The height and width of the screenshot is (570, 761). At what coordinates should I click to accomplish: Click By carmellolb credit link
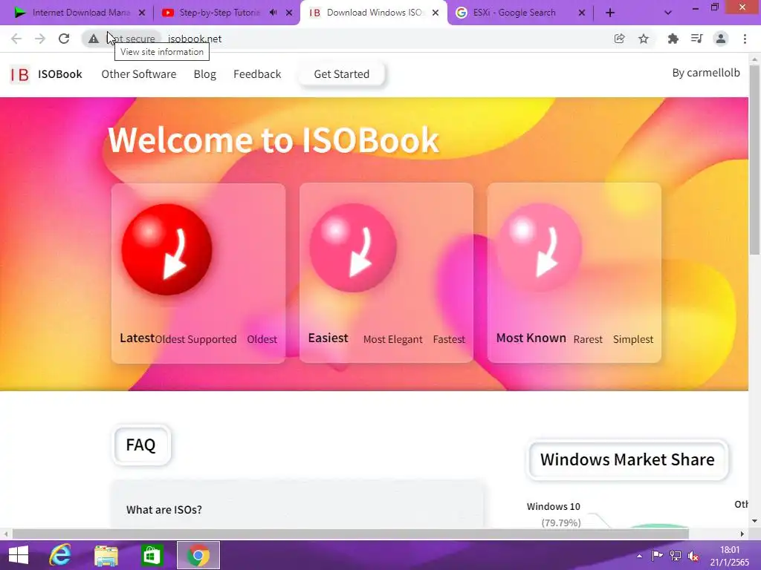(706, 73)
